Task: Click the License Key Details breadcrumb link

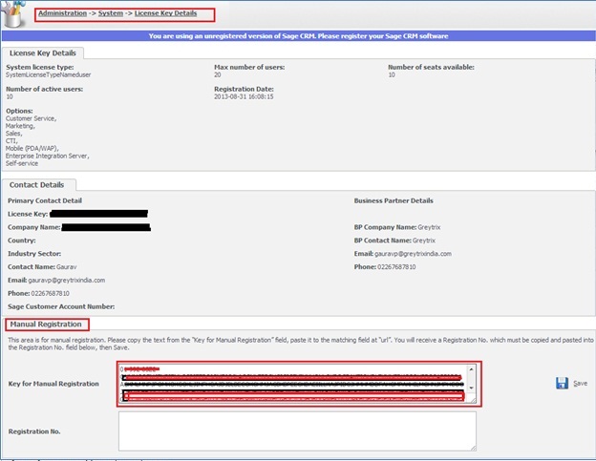Action: [165, 13]
